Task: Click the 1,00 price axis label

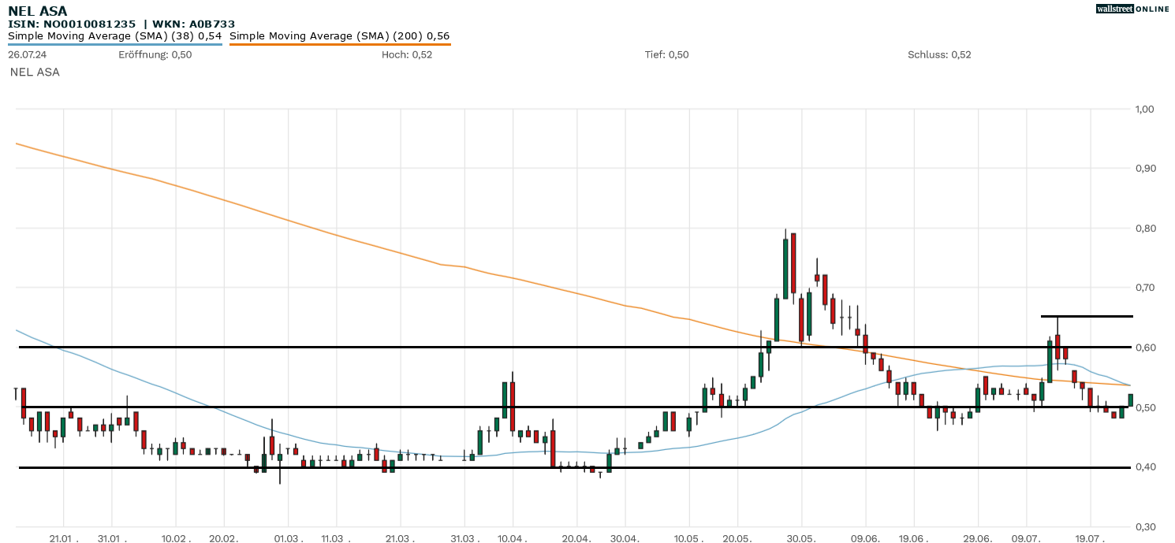Action: (x=1143, y=109)
